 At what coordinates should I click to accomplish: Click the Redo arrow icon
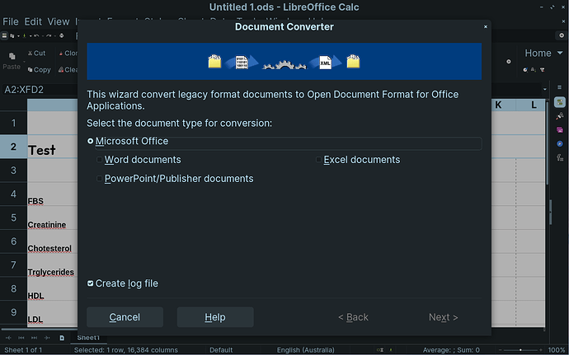pyautogui.click(x=49, y=35)
